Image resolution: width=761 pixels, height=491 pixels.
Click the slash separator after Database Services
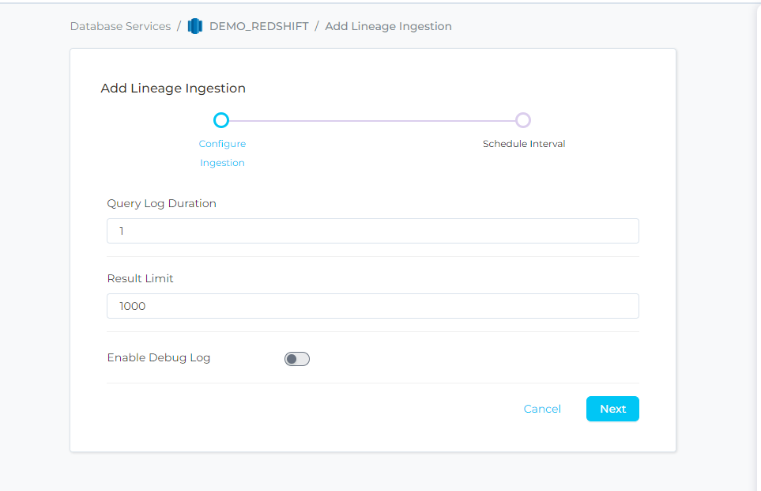point(179,26)
